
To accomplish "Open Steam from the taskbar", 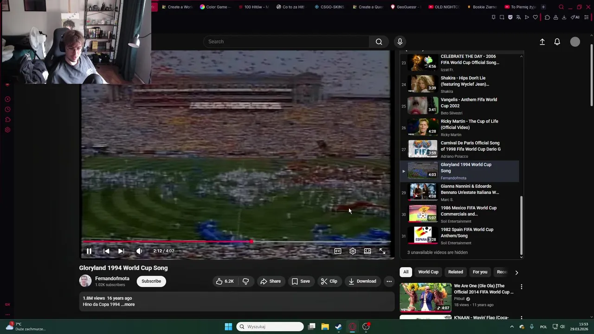I will point(338,327).
